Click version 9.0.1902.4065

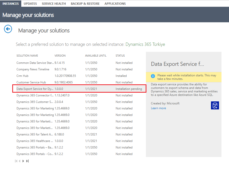(x=64, y=82)
